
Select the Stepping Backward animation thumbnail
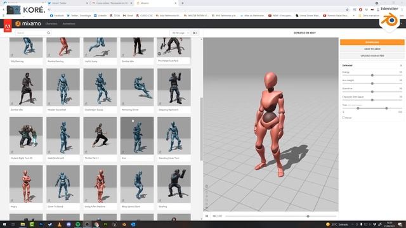tap(174, 87)
